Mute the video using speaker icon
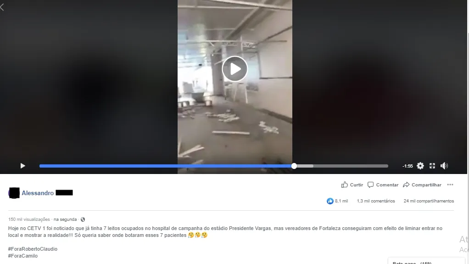This screenshot has width=469, height=264. point(444,166)
